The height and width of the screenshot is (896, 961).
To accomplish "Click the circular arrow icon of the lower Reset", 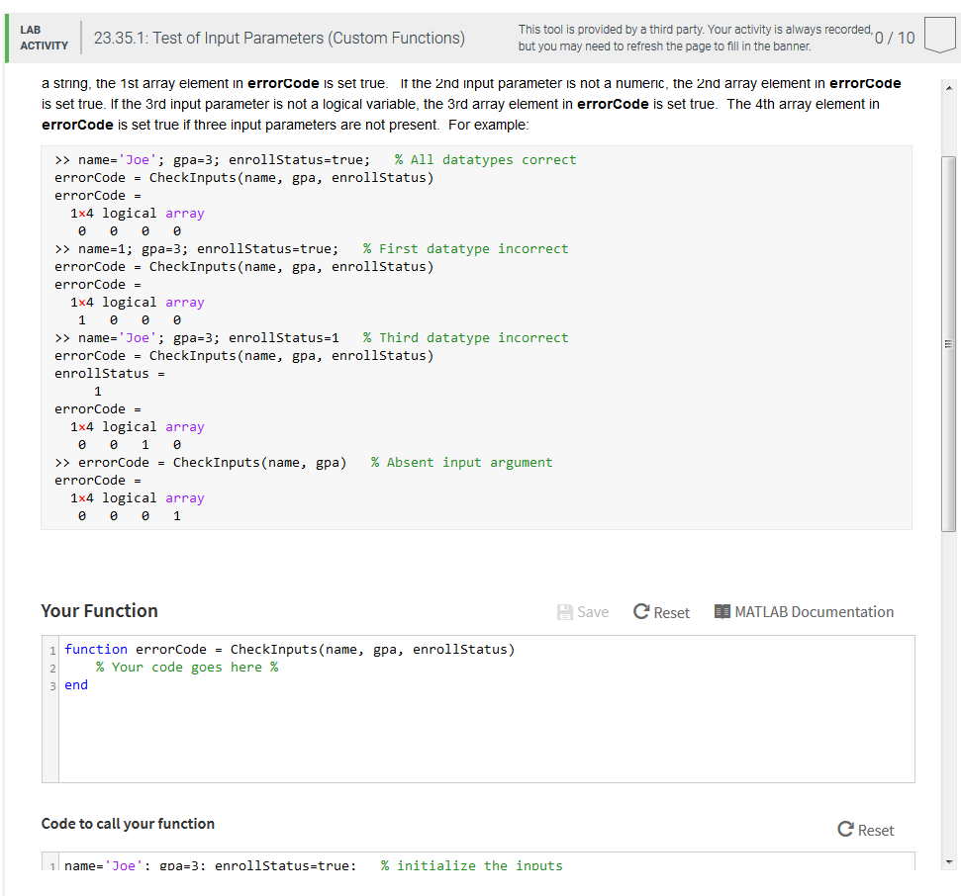I will tap(845, 830).
